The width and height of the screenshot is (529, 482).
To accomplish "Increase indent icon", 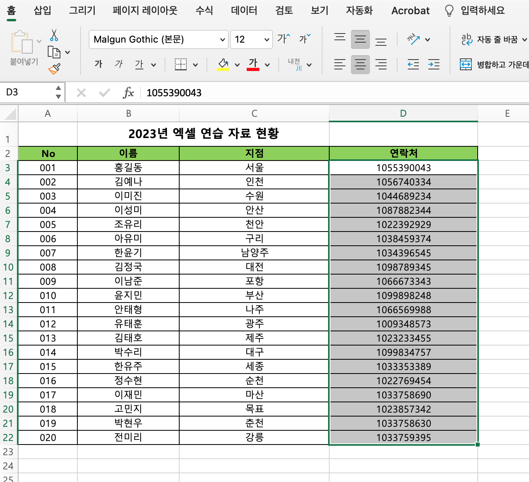I will 434,64.
